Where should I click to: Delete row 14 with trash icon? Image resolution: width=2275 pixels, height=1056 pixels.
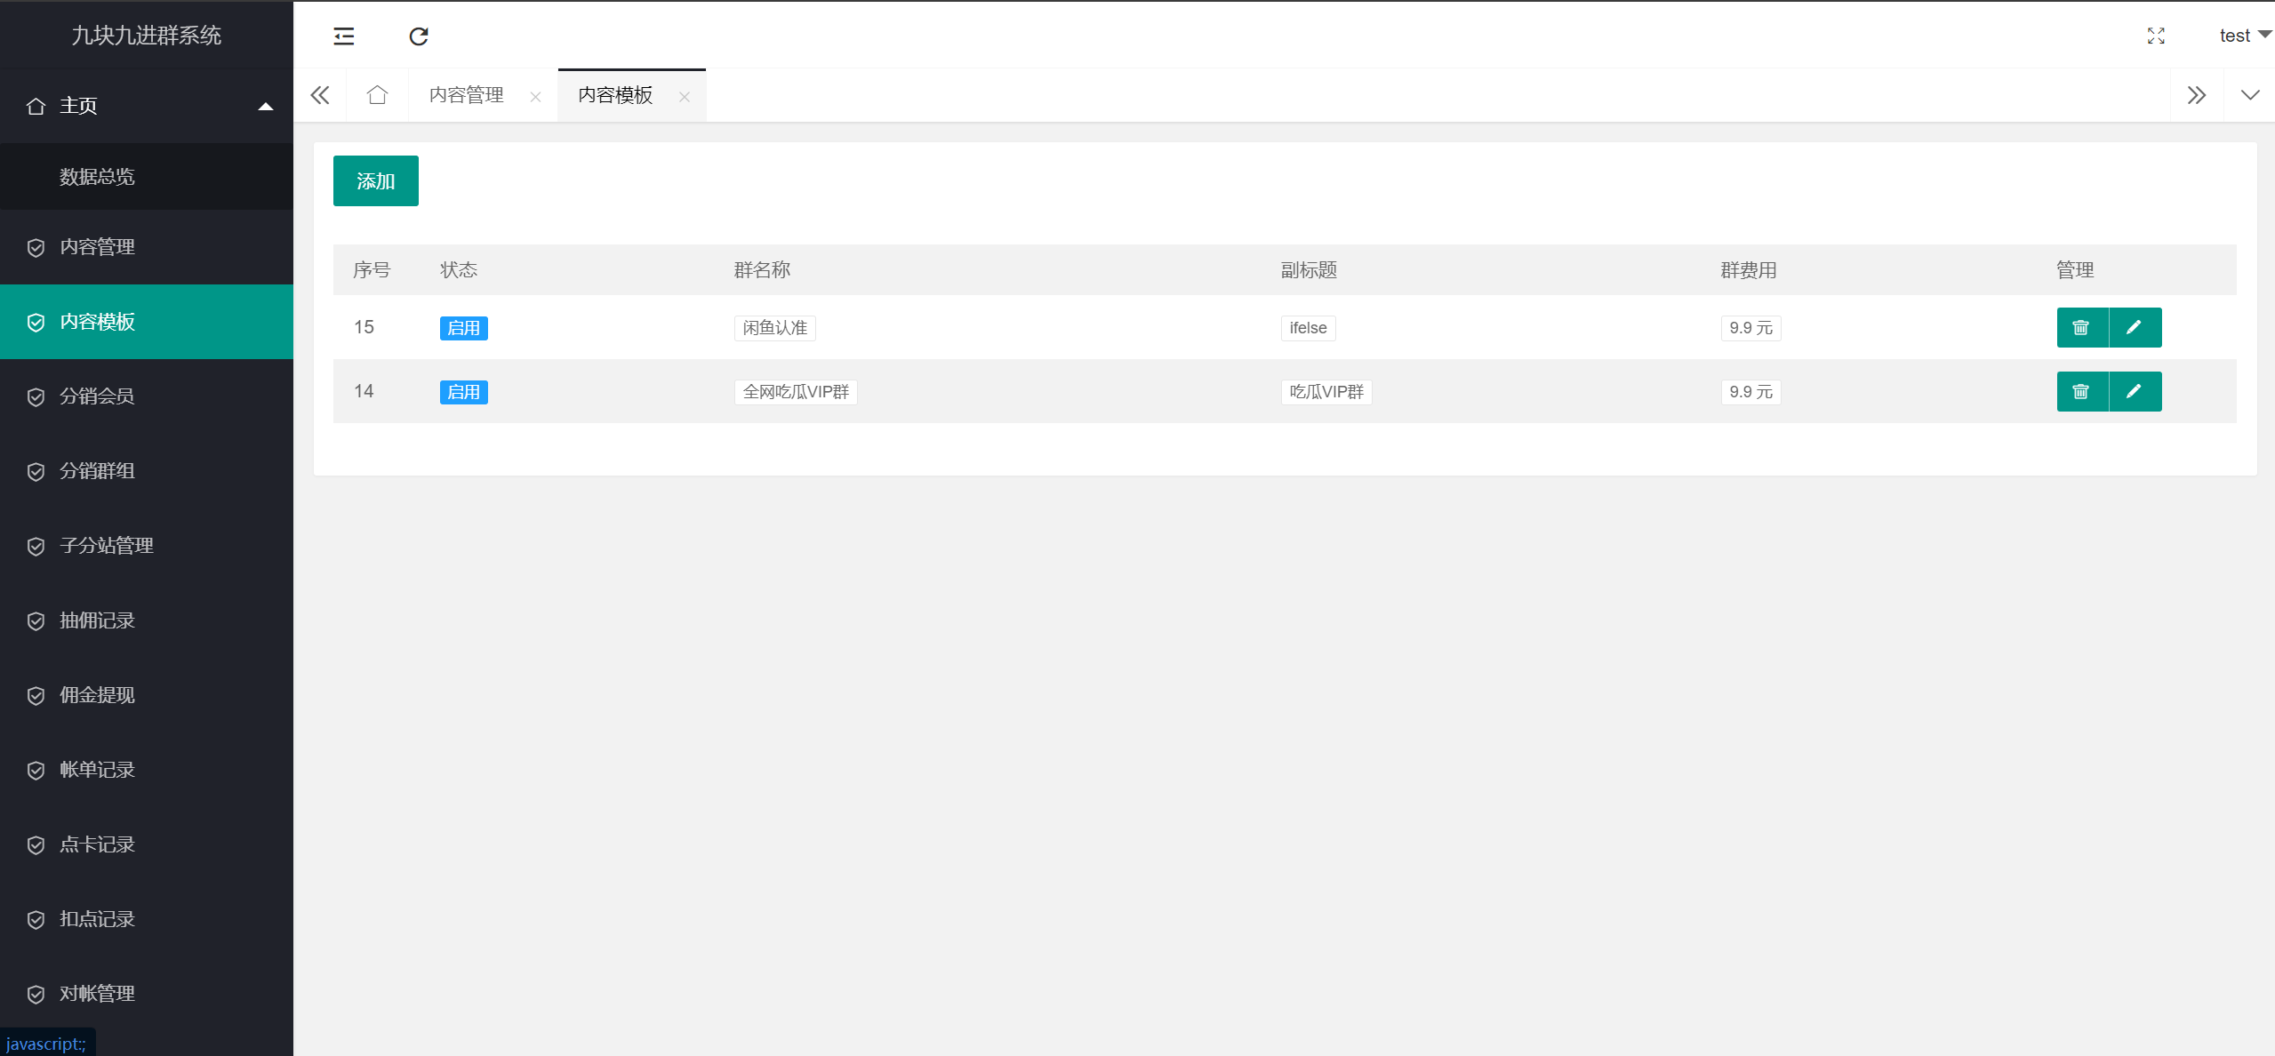click(x=2081, y=392)
